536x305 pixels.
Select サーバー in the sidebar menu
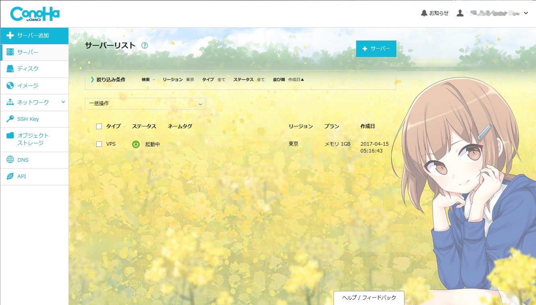click(x=34, y=52)
